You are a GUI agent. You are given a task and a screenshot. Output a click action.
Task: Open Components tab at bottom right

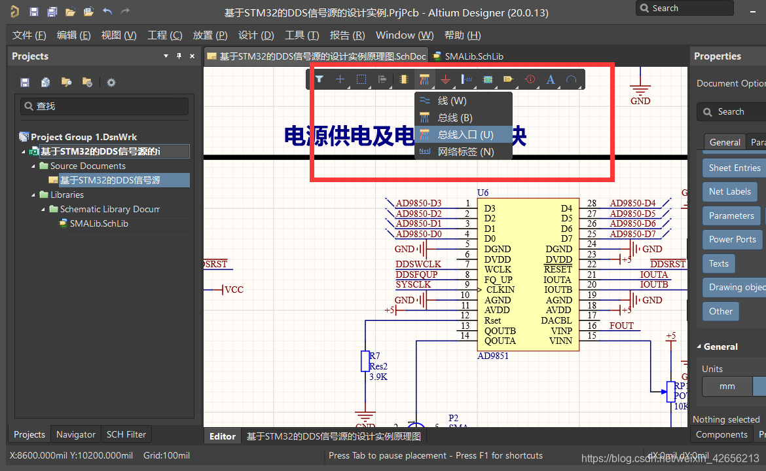[721, 434]
